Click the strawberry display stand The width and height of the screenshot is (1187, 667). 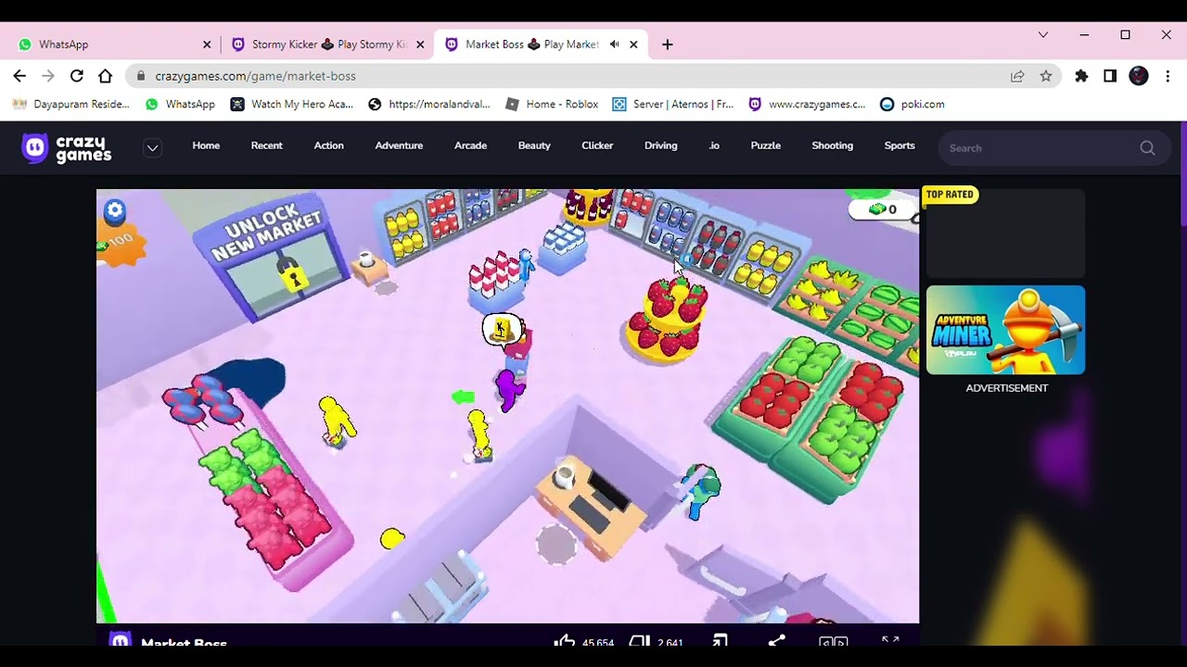668,320
